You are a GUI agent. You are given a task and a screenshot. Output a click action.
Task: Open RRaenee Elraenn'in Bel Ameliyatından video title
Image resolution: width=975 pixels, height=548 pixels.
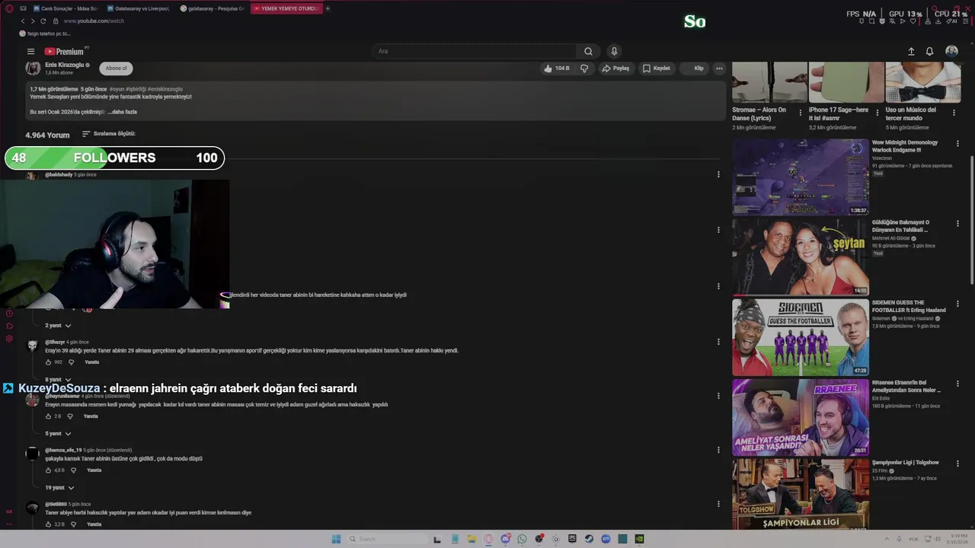906,387
